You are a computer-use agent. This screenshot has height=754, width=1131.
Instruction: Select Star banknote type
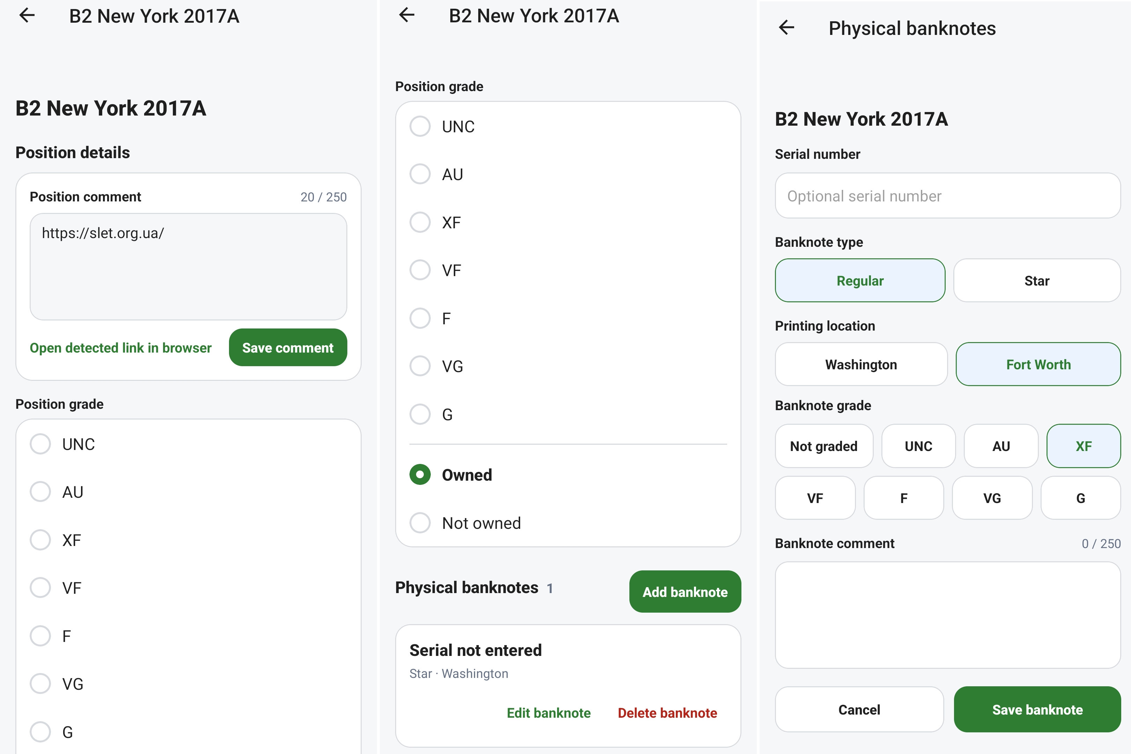pyautogui.click(x=1037, y=280)
